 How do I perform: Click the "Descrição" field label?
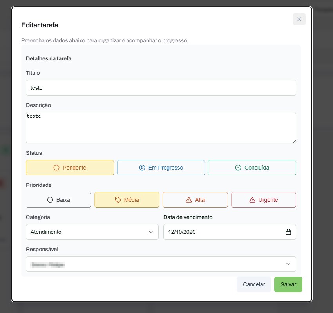point(38,105)
